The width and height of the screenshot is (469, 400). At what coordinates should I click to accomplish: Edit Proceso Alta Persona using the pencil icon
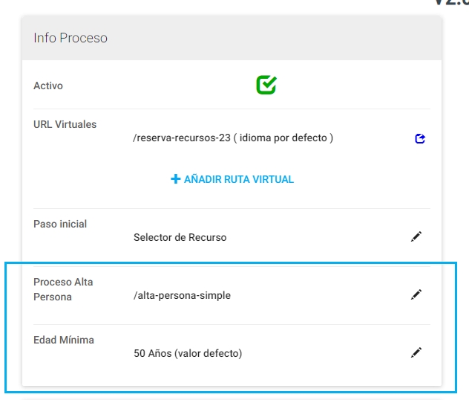(x=416, y=294)
